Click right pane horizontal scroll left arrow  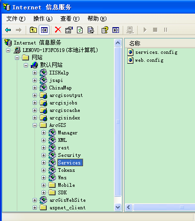click(x=129, y=207)
